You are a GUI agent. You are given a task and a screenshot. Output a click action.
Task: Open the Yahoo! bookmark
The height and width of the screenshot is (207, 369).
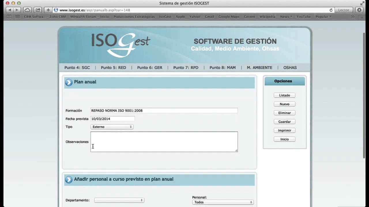195,17
